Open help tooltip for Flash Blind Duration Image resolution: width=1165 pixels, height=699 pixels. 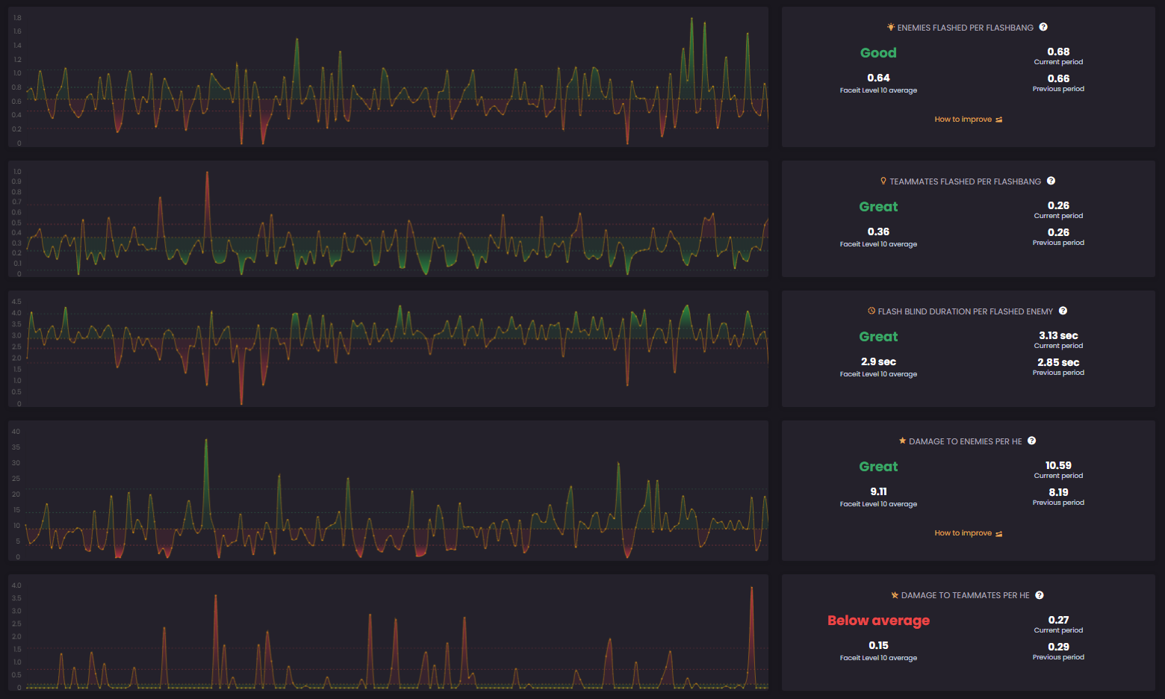(1063, 311)
